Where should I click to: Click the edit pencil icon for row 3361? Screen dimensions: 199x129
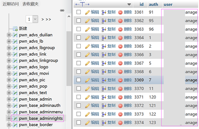(87, 12)
